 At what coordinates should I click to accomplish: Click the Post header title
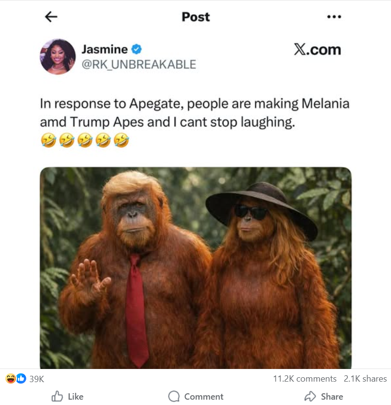(x=196, y=17)
